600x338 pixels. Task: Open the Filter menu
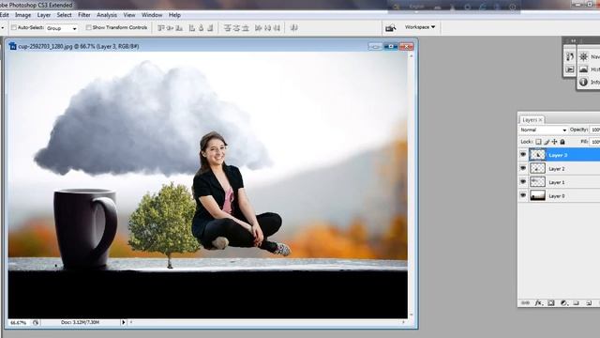(x=84, y=15)
